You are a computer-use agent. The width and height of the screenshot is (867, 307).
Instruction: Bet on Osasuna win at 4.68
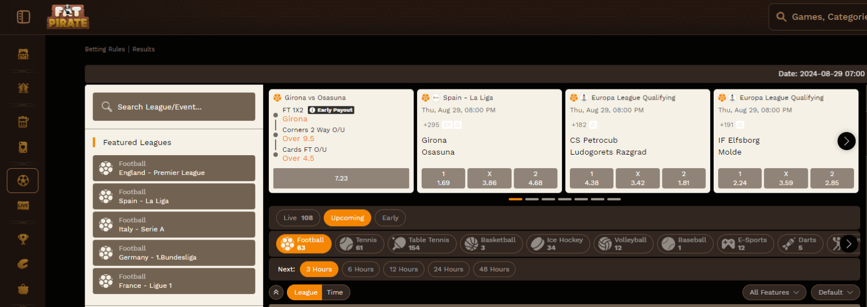click(536, 178)
